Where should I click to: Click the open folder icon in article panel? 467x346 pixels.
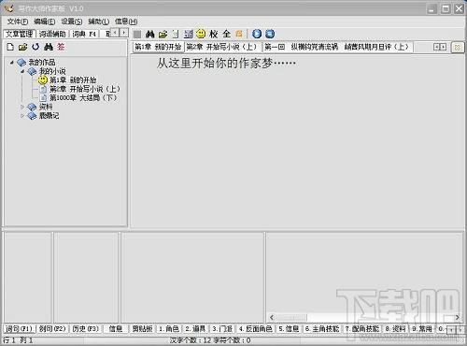pyautogui.click(x=22, y=47)
